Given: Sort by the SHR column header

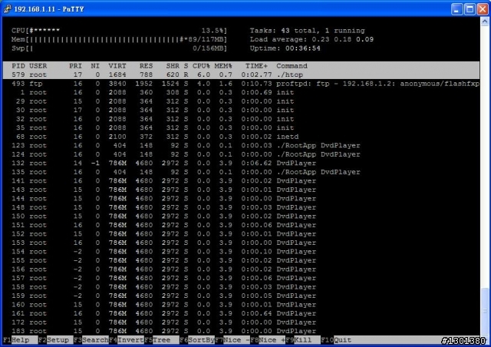Looking at the screenshot, I should point(173,66).
